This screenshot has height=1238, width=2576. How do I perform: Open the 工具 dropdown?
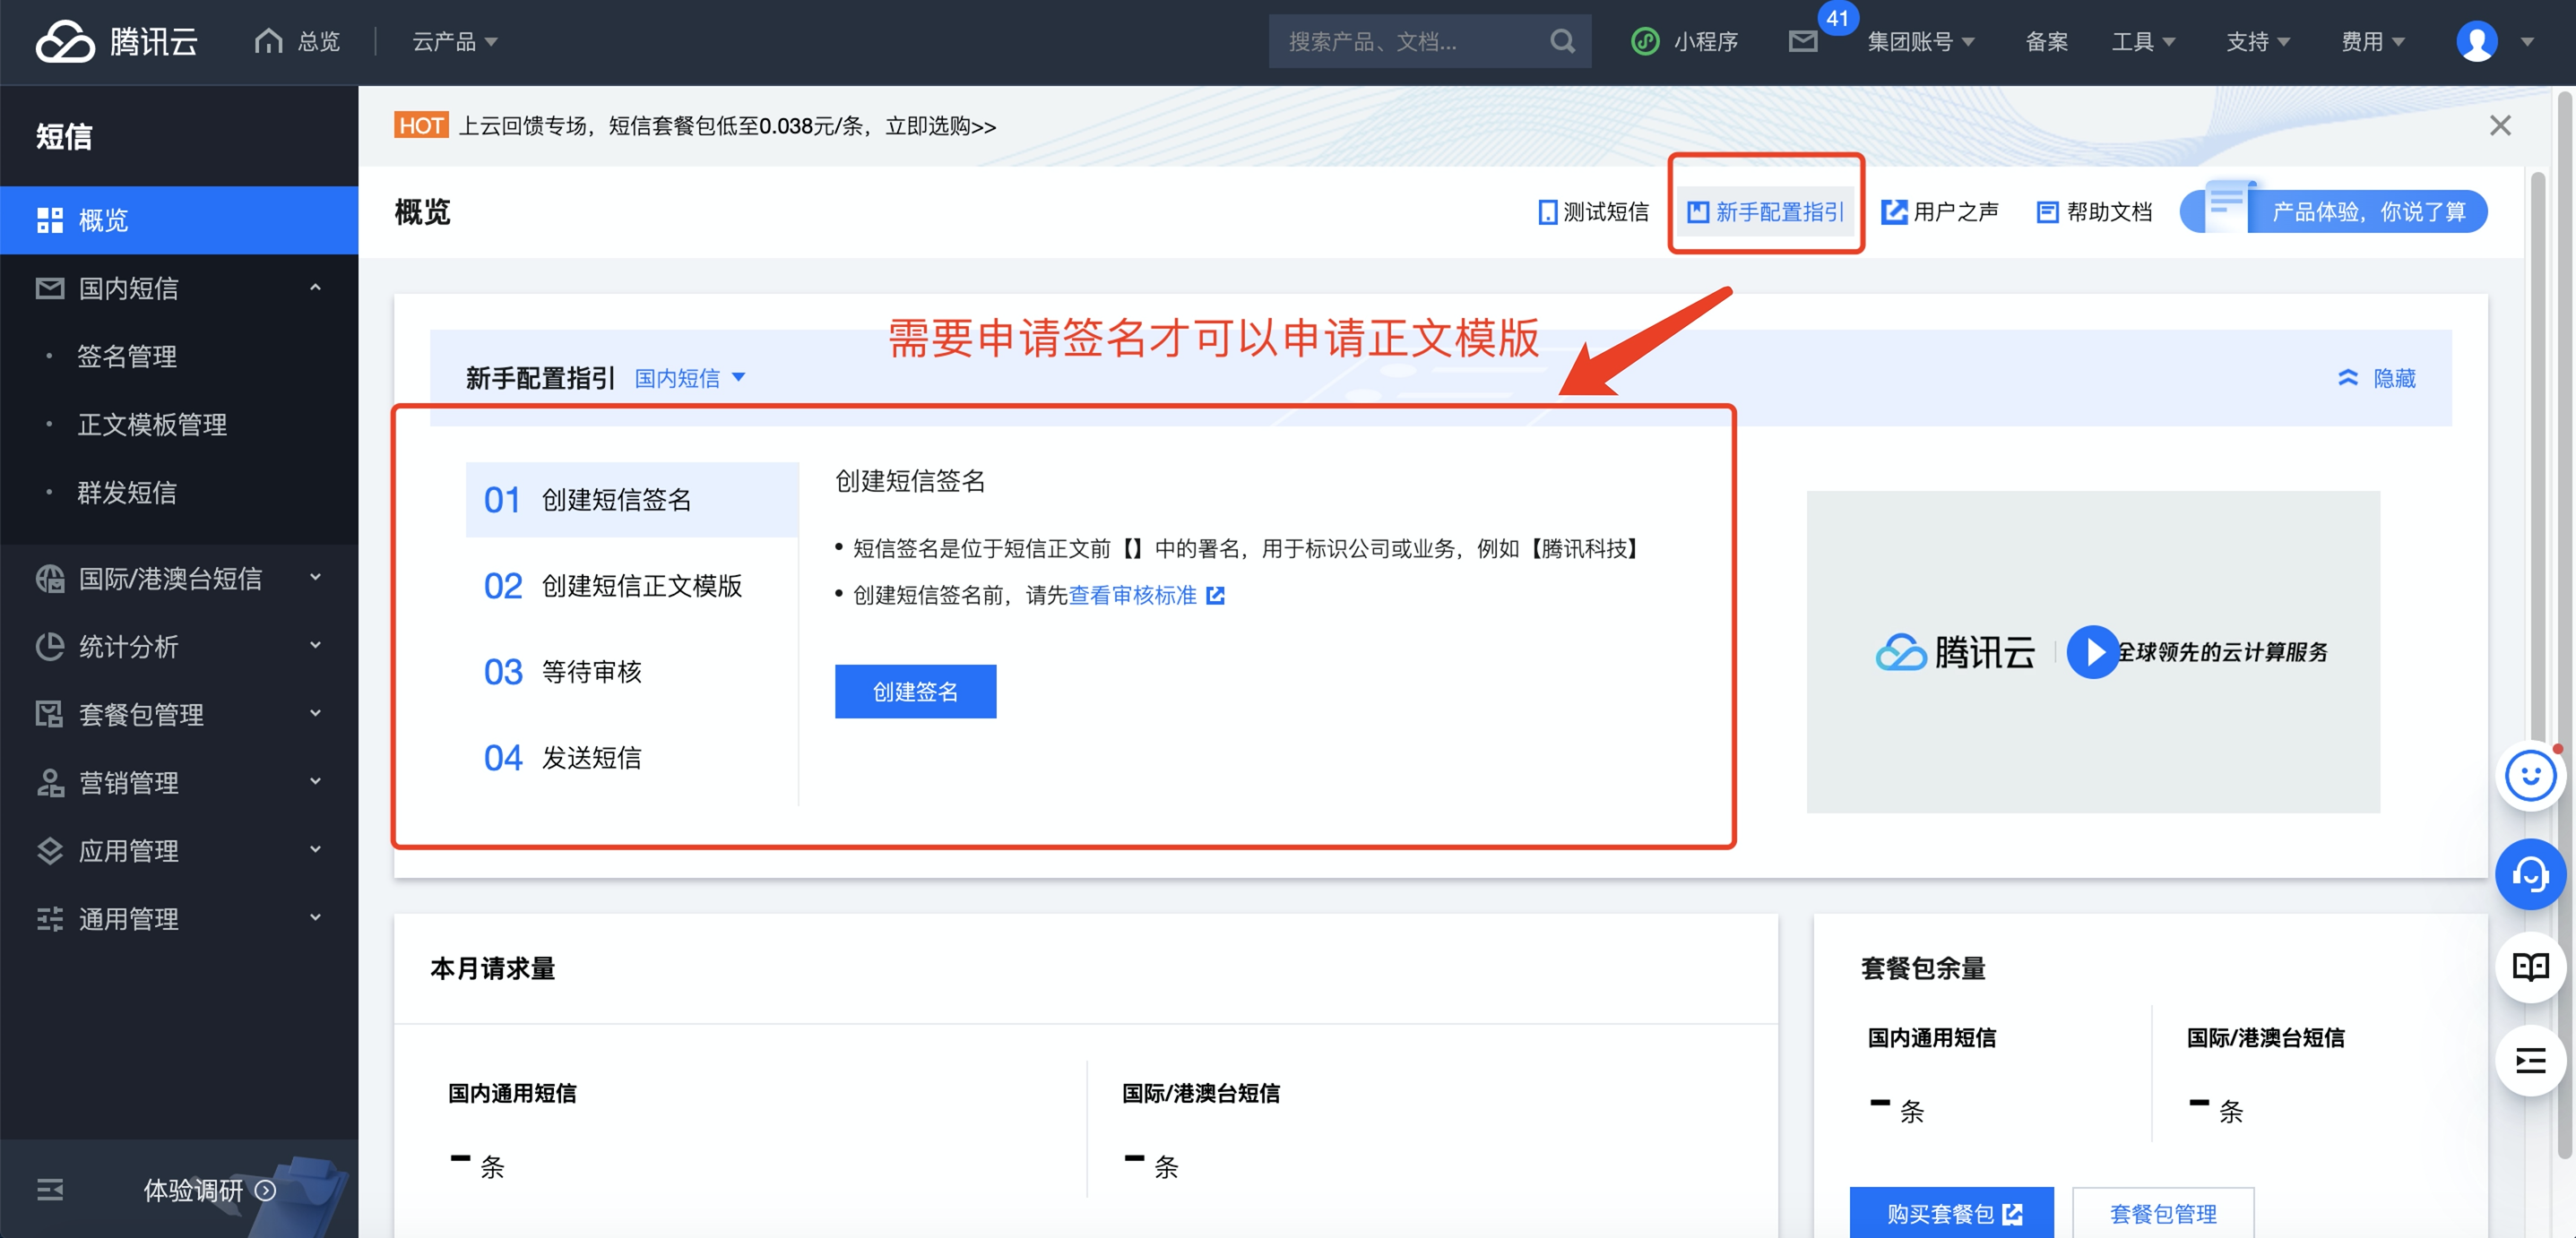click(x=2143, y=42)
